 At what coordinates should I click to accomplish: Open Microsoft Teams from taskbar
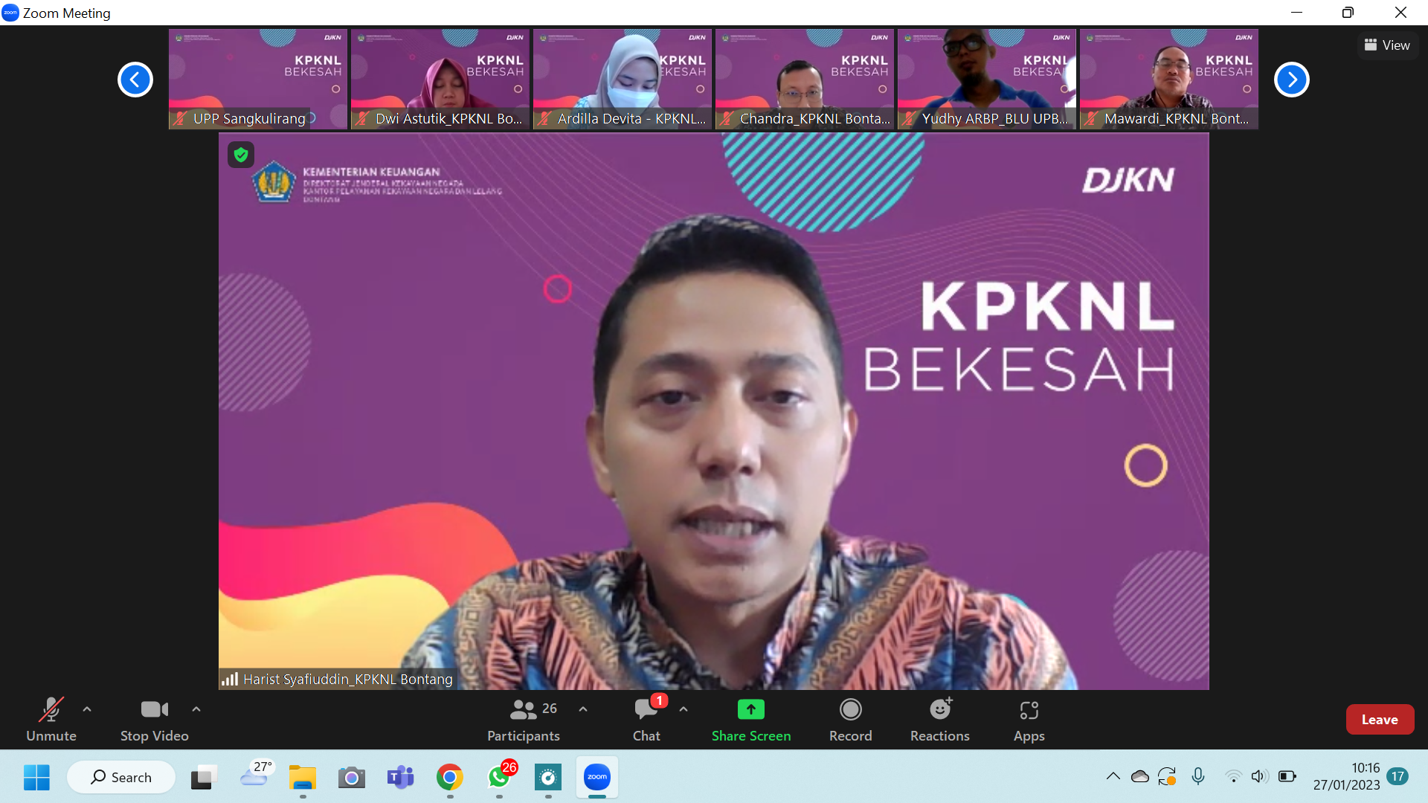click(401, 777)
